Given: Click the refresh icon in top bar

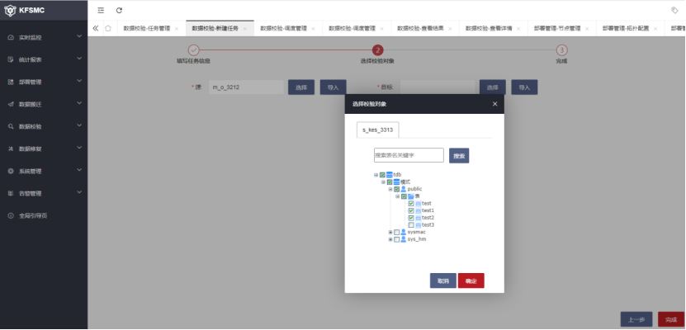Looking at the screenshot, I should (119, 10).
